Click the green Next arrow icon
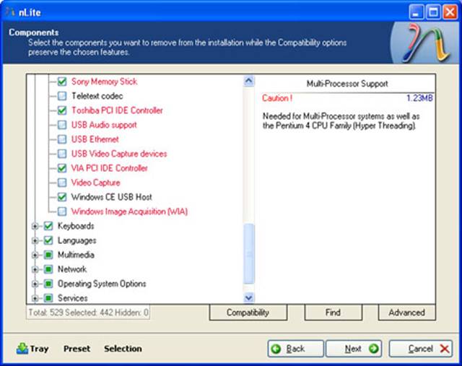The image size is (462, 366). click(x=373, y=349)
